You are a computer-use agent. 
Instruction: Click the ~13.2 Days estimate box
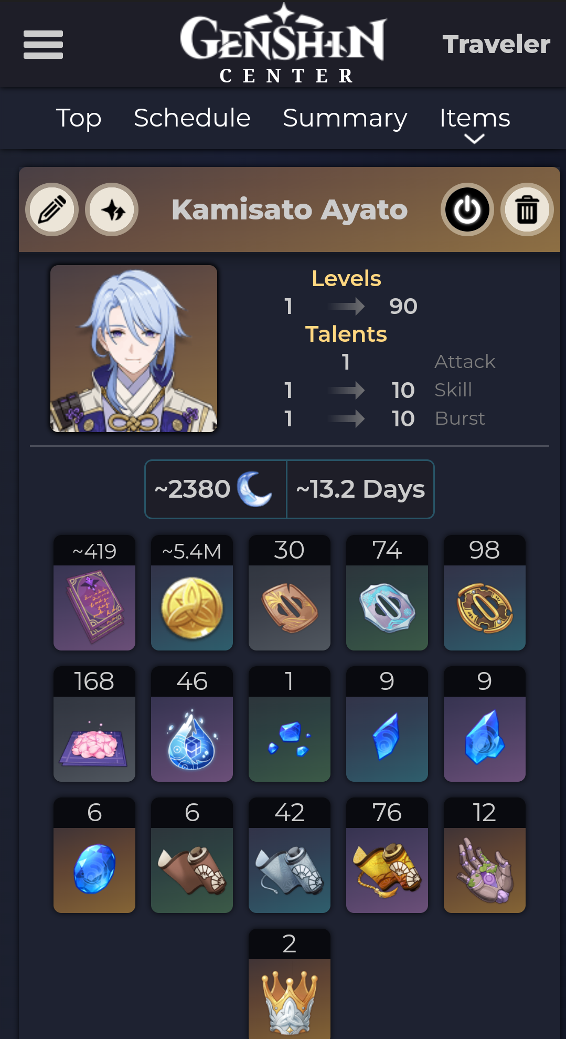tap(360, 489)
